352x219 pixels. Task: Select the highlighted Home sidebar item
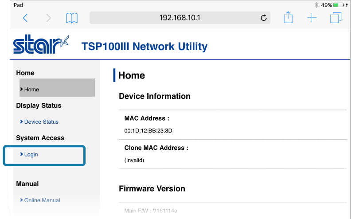[x=57, y=88]
